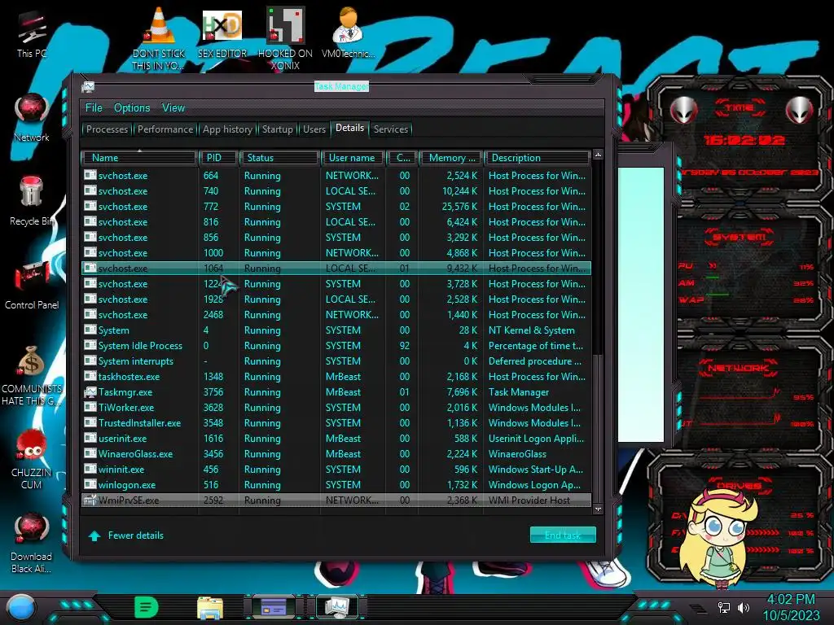Image resolution: width=834 pixels, height=625 pixels.
Task: Open the HOOKED ON XONIX desktop icon
Action: (x=285, y=39)
